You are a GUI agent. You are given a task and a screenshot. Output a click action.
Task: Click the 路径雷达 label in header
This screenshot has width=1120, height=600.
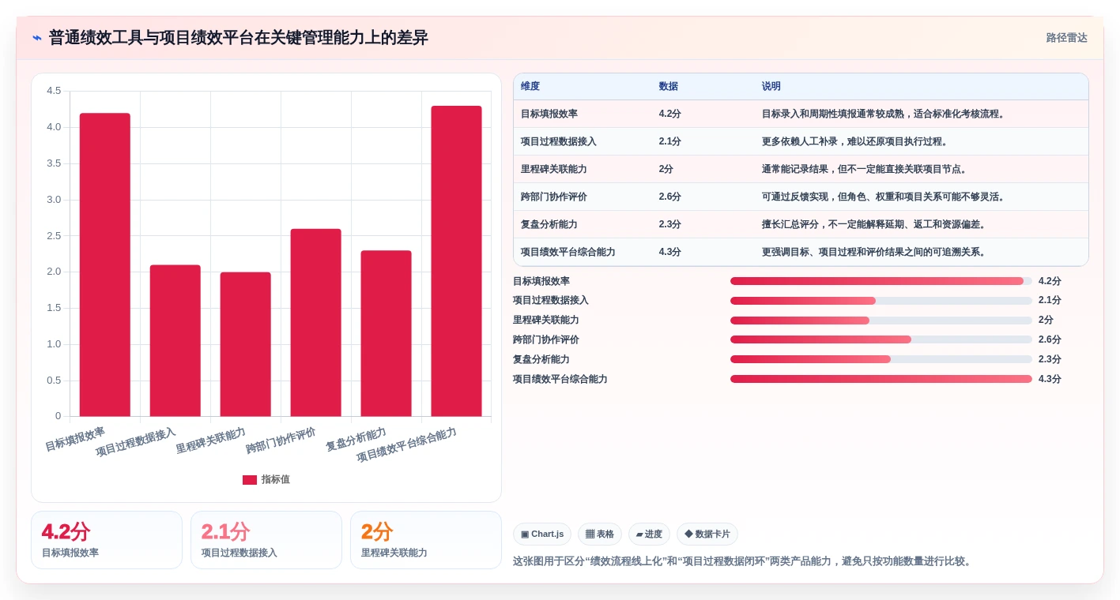pyautogui.click(x=1066, y=38)
